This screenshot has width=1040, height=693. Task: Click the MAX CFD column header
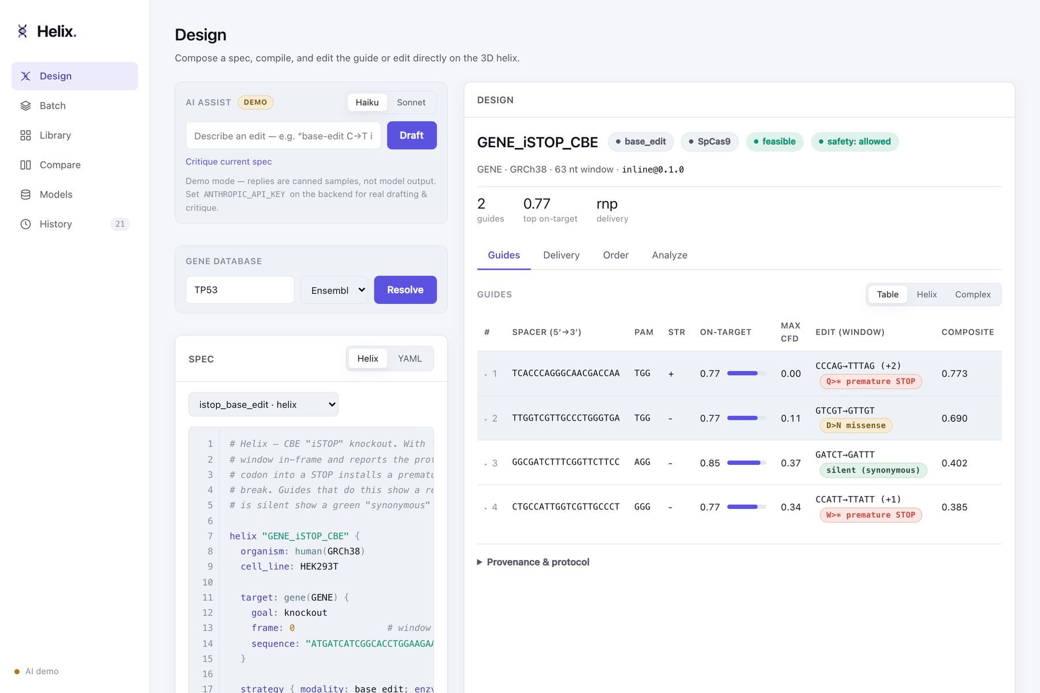click(790, 332)
